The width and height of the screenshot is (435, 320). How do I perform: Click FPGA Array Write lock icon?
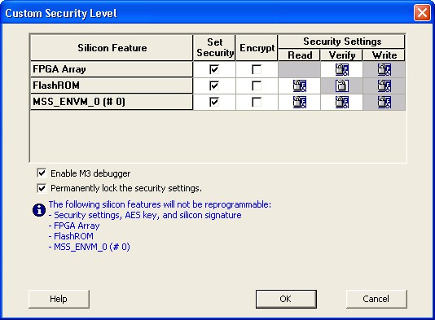pyautogui.click(x=384, y=69)
